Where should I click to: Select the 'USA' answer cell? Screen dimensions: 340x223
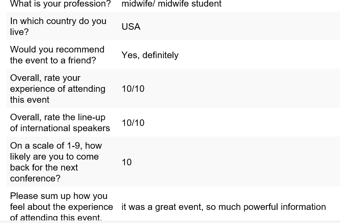[131, 27]
